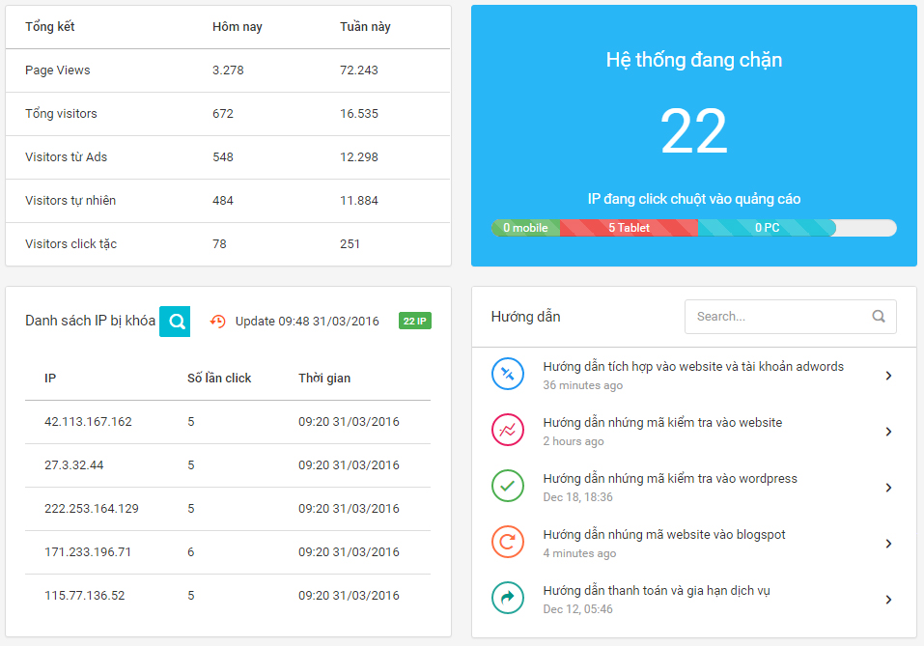Click the 'Tổng visitors' row label

pyautogui.click(x=61, y=113)
